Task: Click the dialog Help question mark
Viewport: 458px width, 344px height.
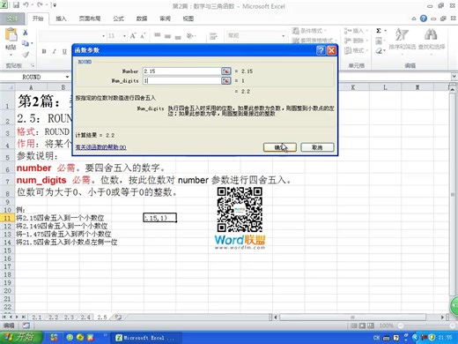Action: click(x=321, y=50)
